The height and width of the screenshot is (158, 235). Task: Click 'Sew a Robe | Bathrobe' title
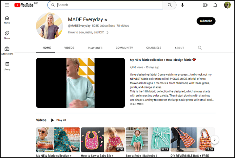tap(141, 156)
